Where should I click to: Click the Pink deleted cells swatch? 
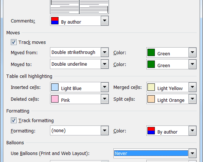[55, 99]
